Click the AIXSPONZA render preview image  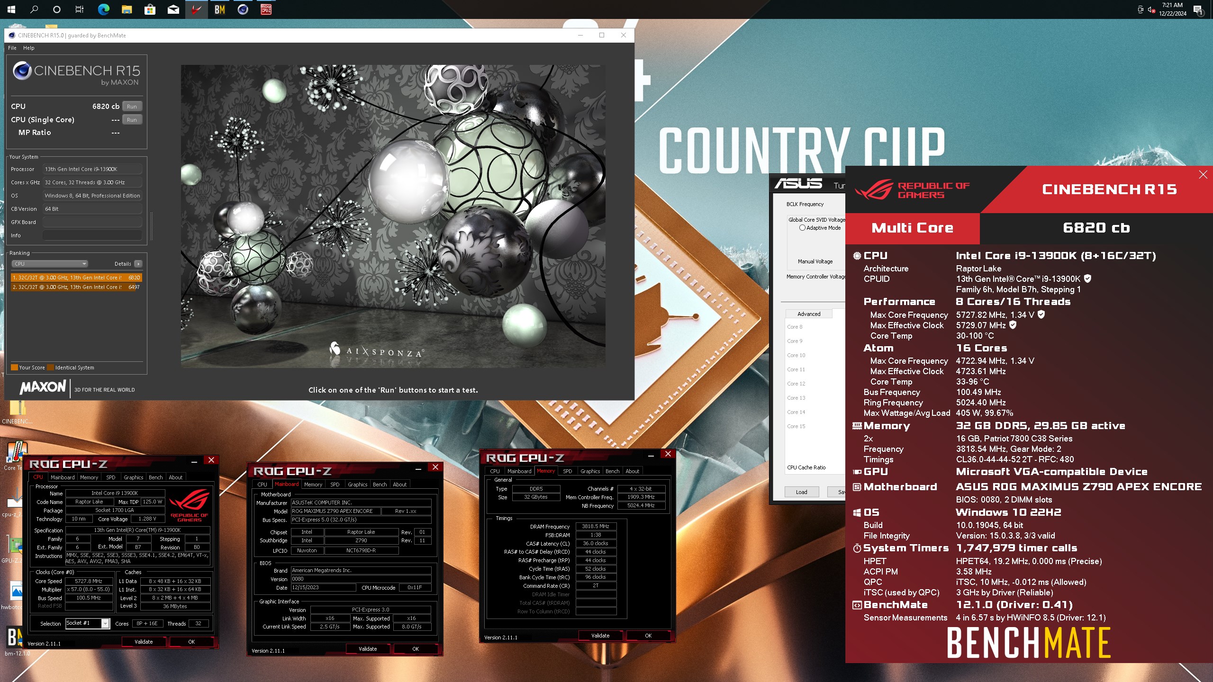point(393,216)
